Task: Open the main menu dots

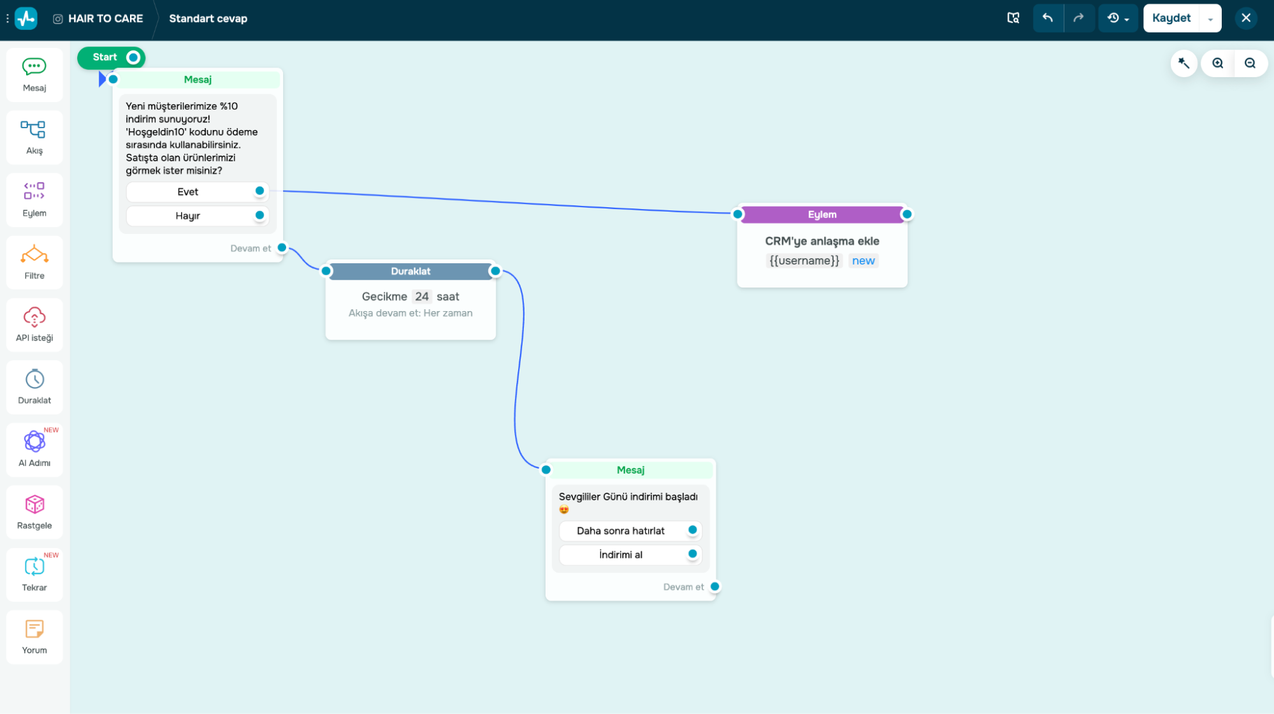Action: [x=7, y=18]
